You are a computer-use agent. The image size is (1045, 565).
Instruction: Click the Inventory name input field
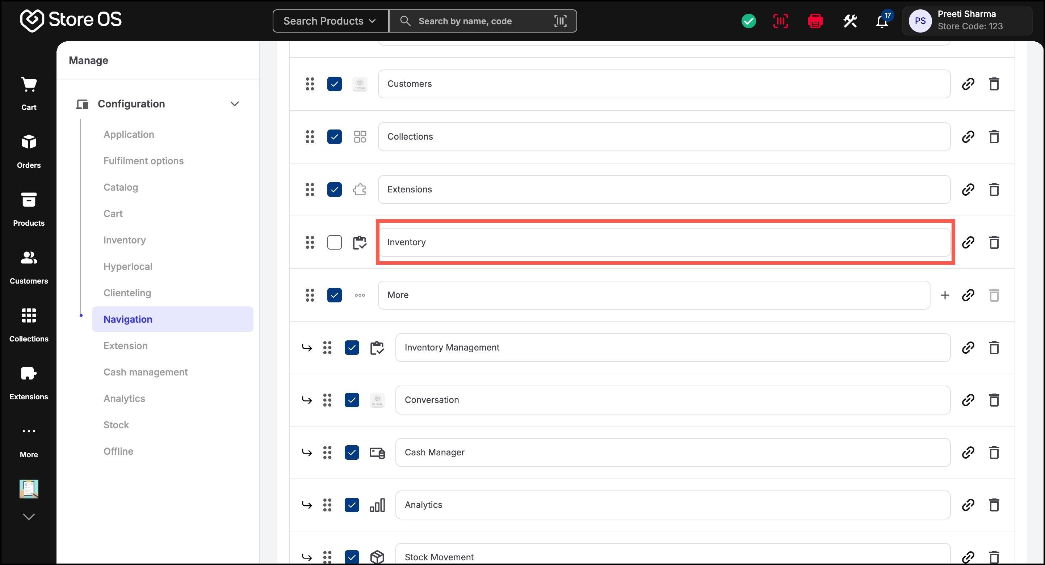tap(664, 242)
